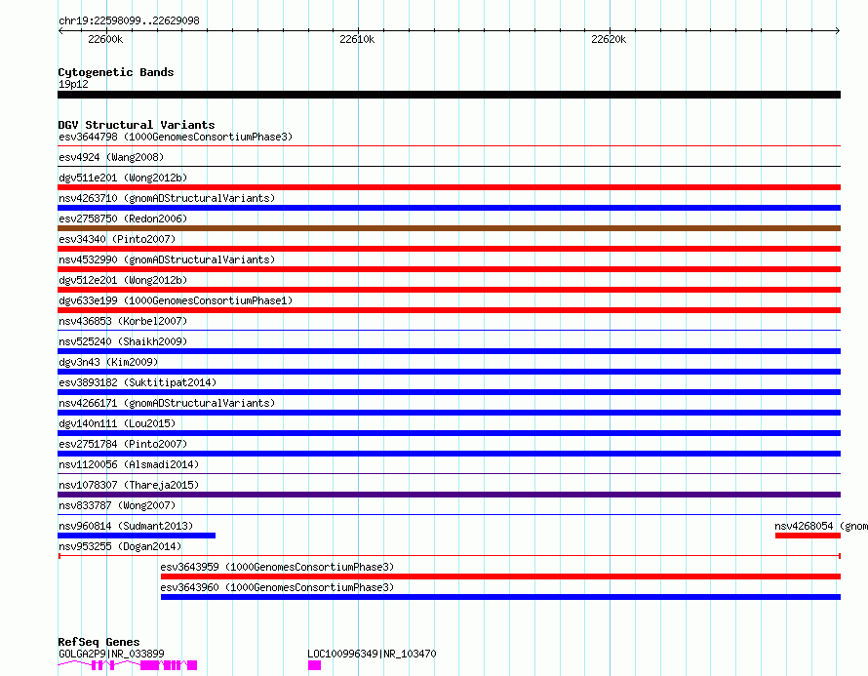
Task: Select nsv833787 Wong2007 label
Action: (117, 505)
